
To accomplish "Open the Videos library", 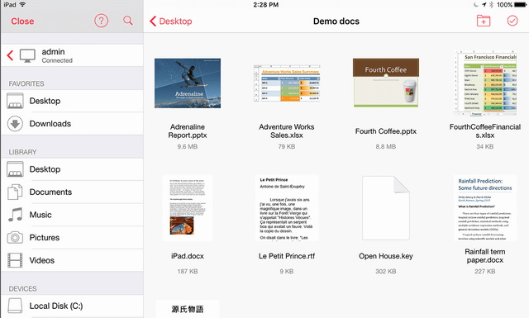I will coord(72,260).
